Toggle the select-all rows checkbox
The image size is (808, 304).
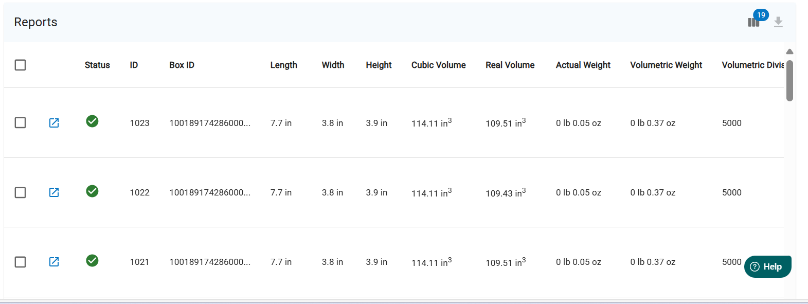[21, 65]
